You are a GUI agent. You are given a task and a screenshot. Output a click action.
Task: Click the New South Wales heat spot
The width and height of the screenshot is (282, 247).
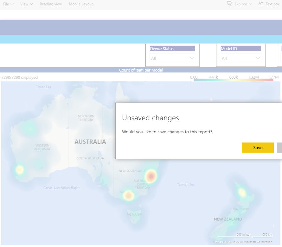coord(151,176)
